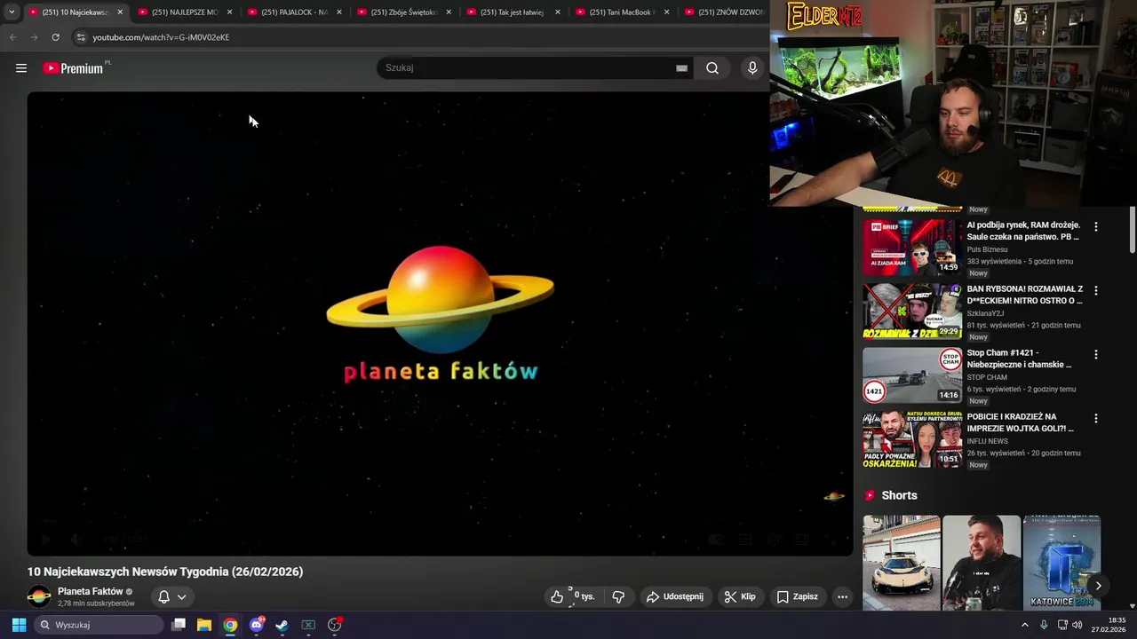Switch to tab Tak jest łatwiej

point(512,12)
